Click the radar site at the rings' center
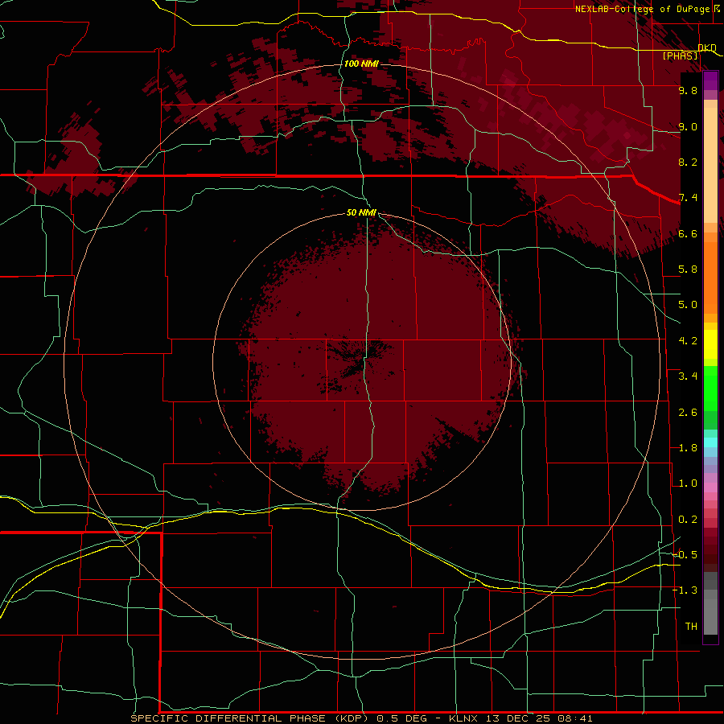Viewport: 724px width, 724px height. click(362, 361)
